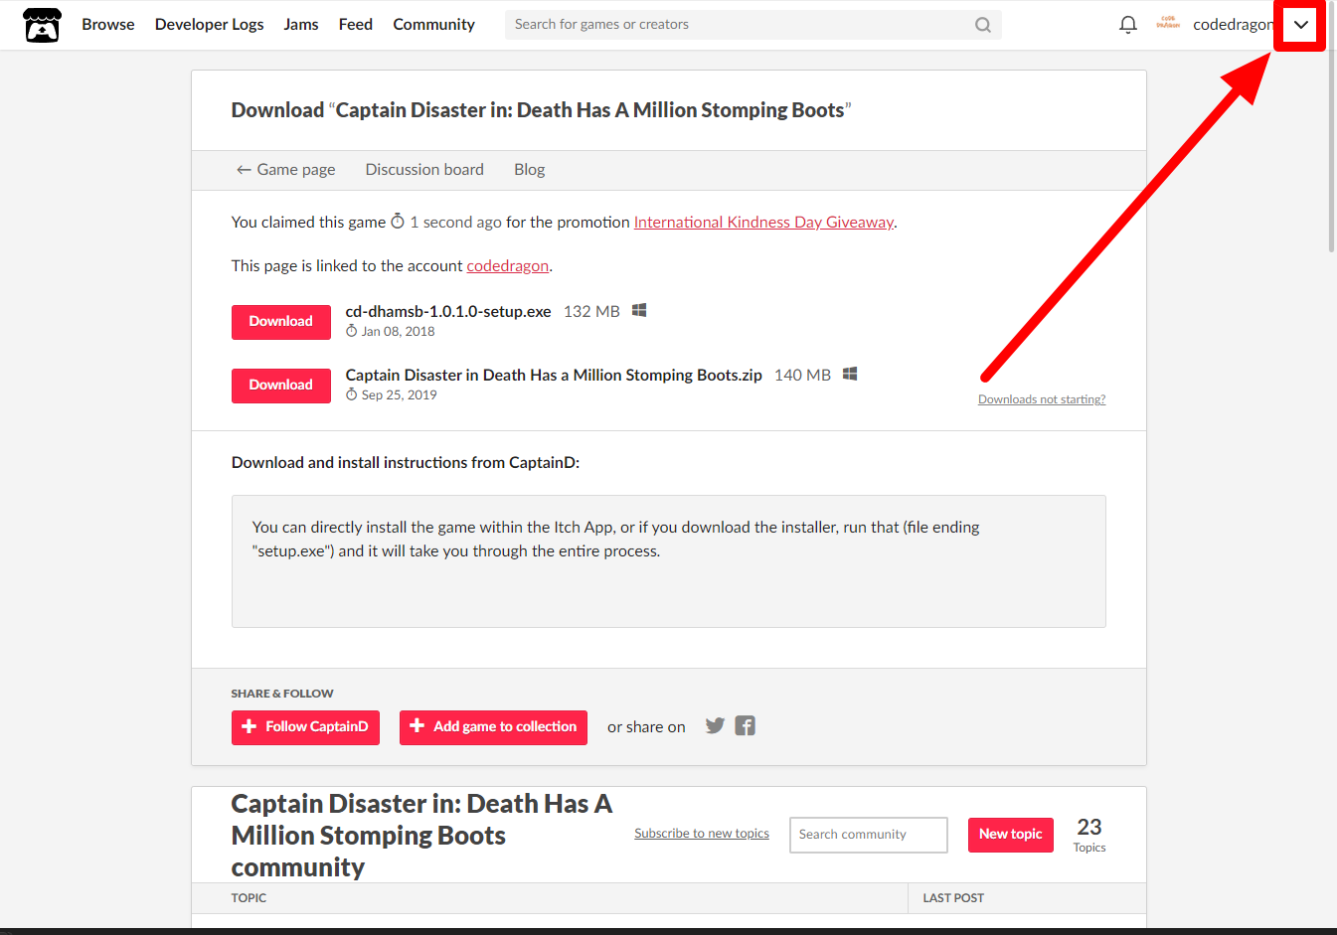Open the itch.io home logo

pyautogui.click(x=42, y=25)
